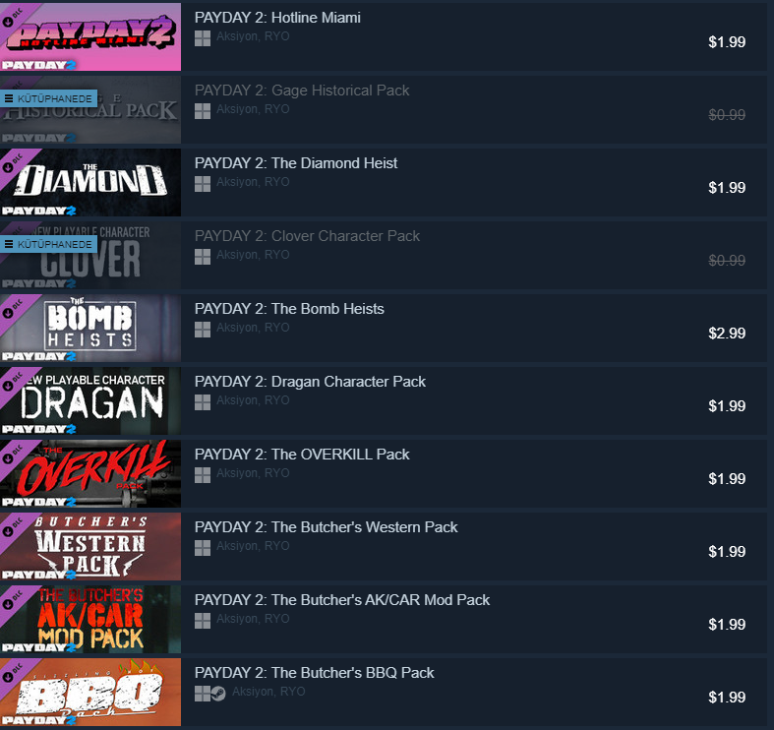Click the Windows icon under The OVERKILL Pack
The width and height of the screenshot is (774, 730).
203,475
